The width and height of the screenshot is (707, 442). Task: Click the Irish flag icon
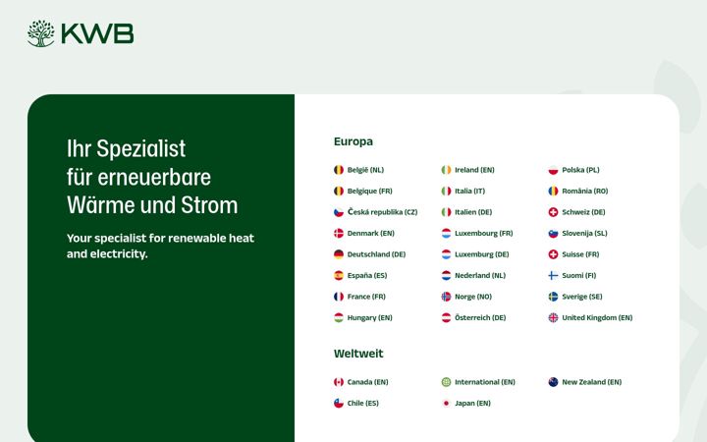point(446,170)
